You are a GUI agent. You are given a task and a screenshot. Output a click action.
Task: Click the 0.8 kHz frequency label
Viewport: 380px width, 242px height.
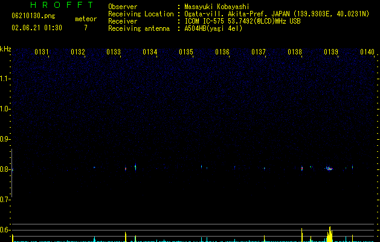pos(5,169)
